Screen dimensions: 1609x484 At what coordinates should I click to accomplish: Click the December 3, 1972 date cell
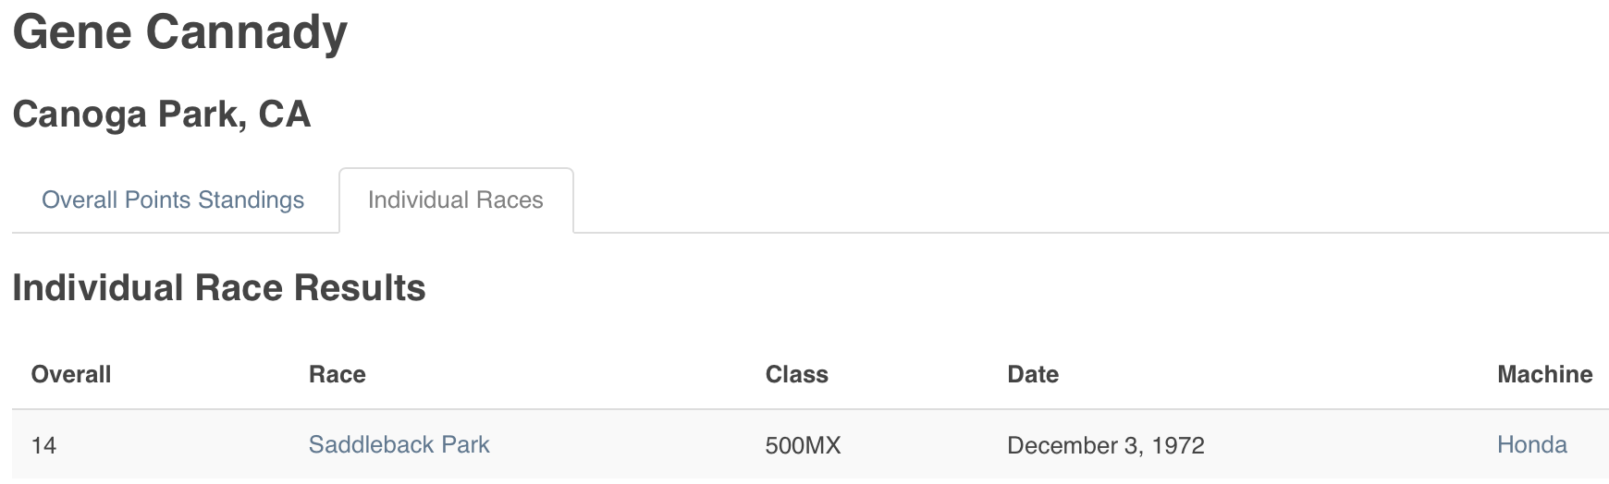(x=1106, y=445)
